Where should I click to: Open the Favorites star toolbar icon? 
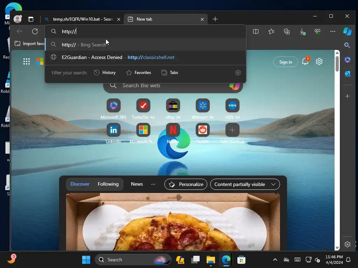click(271, 31)
